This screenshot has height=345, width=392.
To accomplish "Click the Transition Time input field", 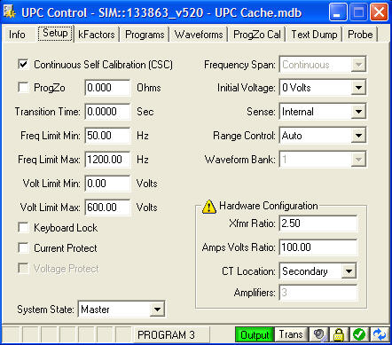I will tap(107, 112).
